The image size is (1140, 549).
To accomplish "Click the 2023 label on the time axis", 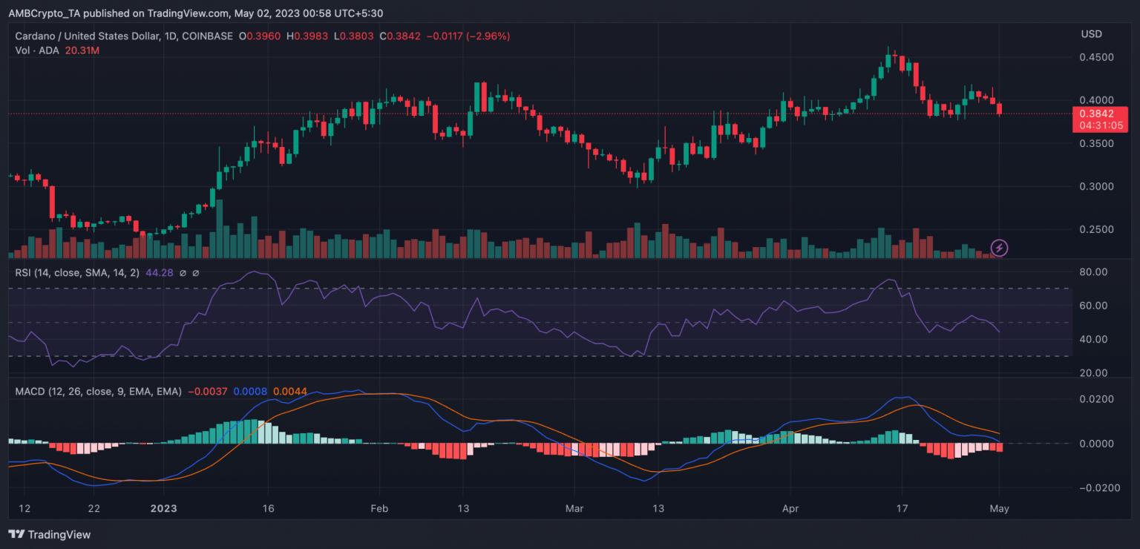I will pos(163,508).
